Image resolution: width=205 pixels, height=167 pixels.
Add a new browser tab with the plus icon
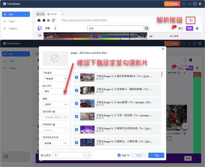pos(63,14)
